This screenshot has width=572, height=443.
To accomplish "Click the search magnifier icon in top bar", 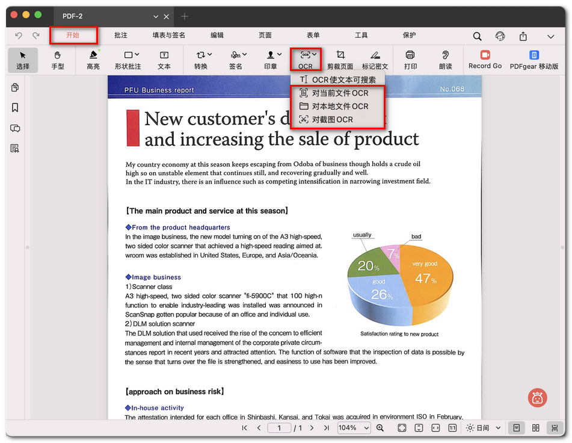I will coord(477,36).
